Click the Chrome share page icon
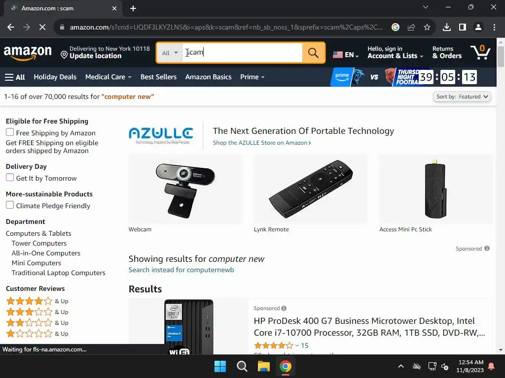 (x=411, y=28)
